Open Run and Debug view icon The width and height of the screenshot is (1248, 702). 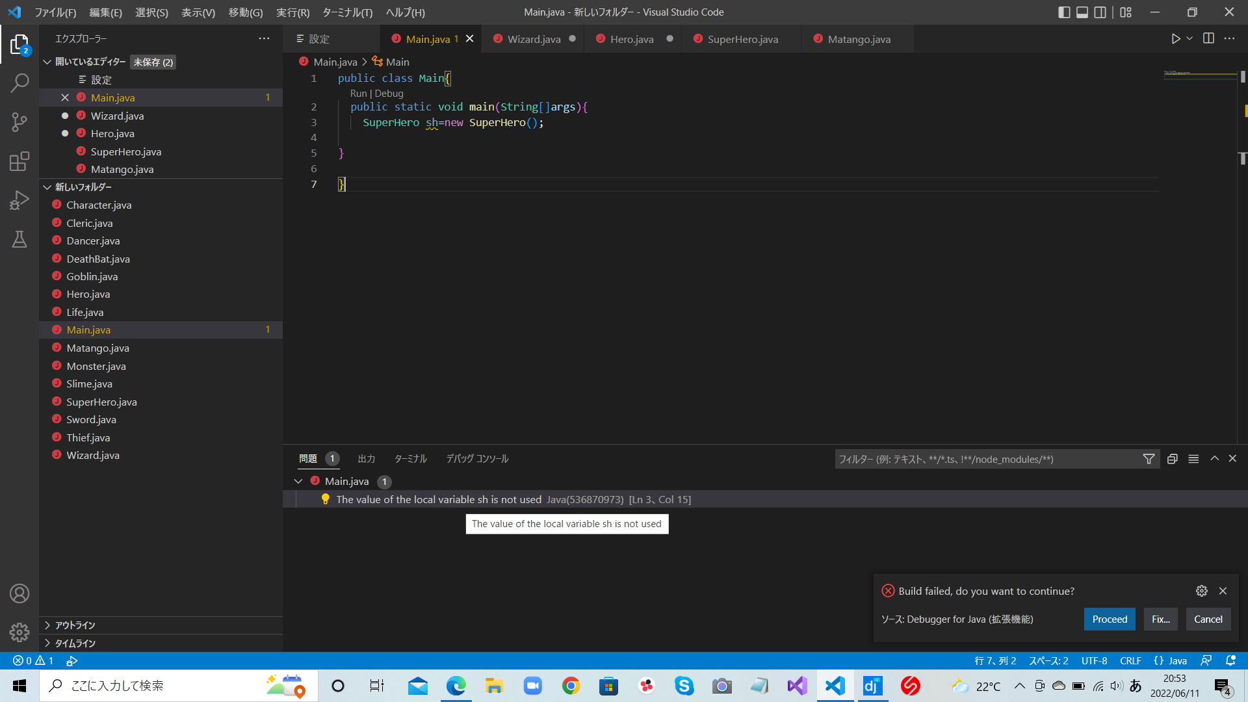(x=19, y=200)
